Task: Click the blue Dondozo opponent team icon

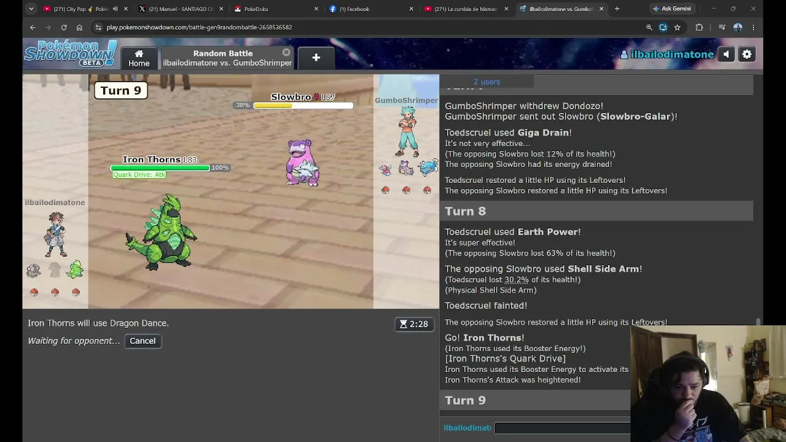Action: [427, 167]
